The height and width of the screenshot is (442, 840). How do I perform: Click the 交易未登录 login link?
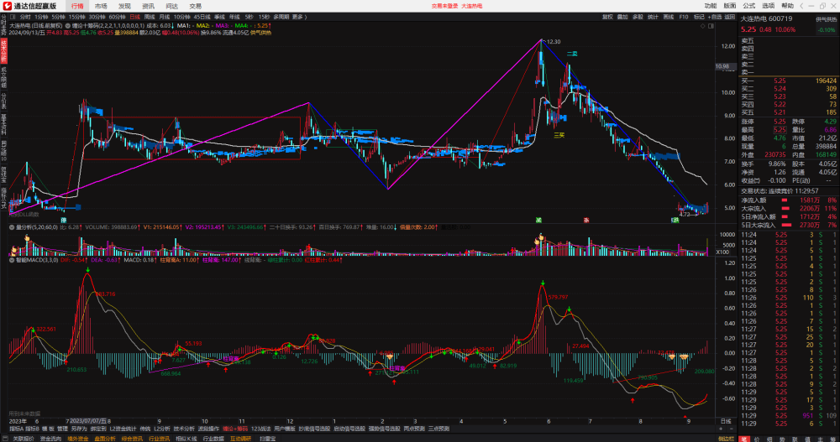[444, 6]
